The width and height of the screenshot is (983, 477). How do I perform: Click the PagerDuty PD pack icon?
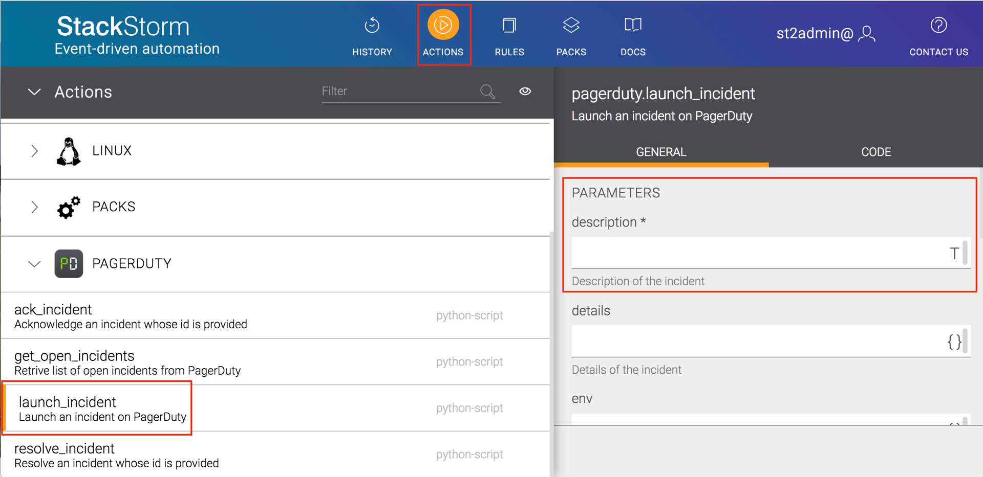[69, 264]
